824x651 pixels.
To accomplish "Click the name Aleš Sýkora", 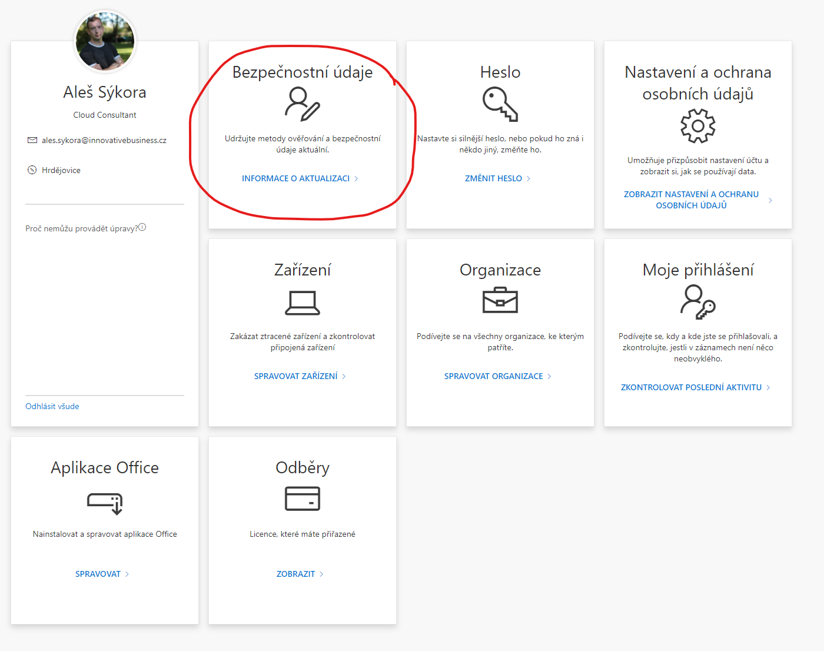I will (x=105, y=92).
